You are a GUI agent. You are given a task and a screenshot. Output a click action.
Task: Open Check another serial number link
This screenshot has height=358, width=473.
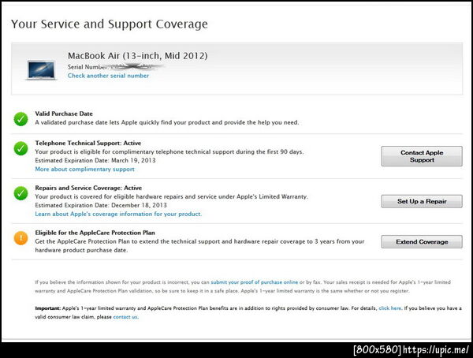point(108,76)
